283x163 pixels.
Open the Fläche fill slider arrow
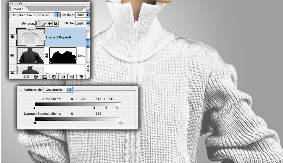[x=88, y=23]
